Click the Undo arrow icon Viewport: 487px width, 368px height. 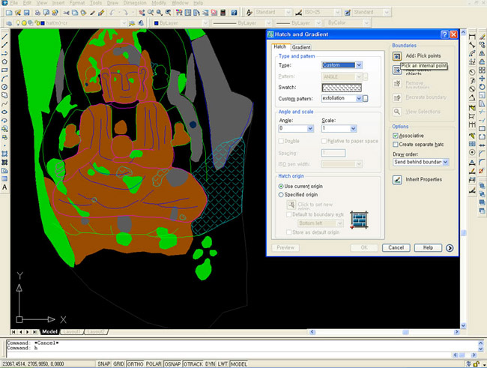112,13
